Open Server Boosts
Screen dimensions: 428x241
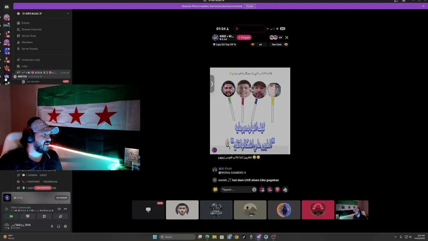pos(43,49)
